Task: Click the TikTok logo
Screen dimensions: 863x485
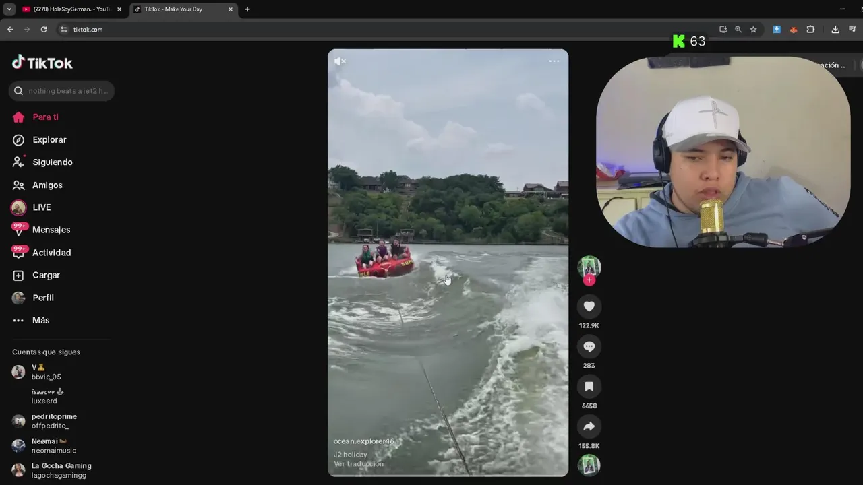Action: [42, 63]
